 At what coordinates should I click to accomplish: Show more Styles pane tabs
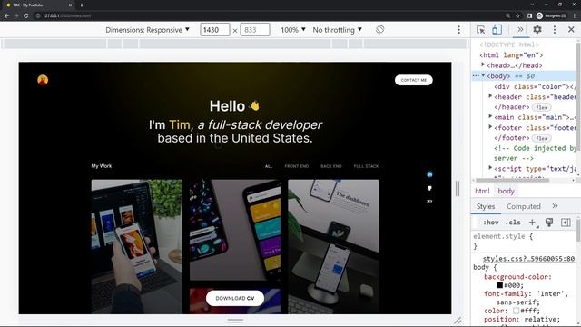point(555,206)
